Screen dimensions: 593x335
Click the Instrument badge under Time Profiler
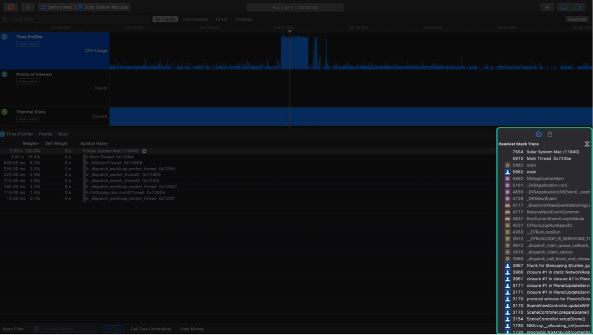click(28, 44)
